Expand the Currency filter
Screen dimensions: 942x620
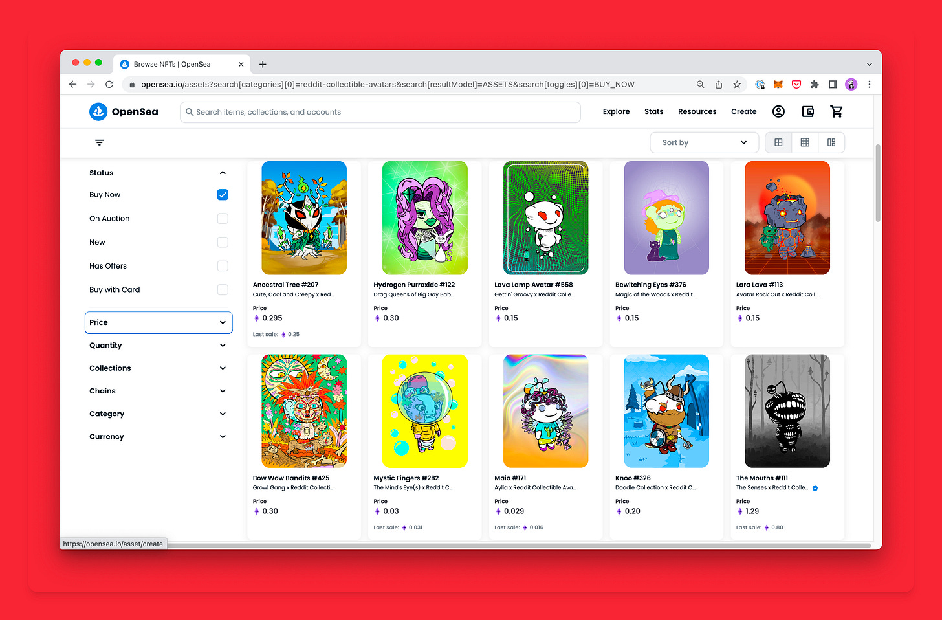click(x=159, y=437)
